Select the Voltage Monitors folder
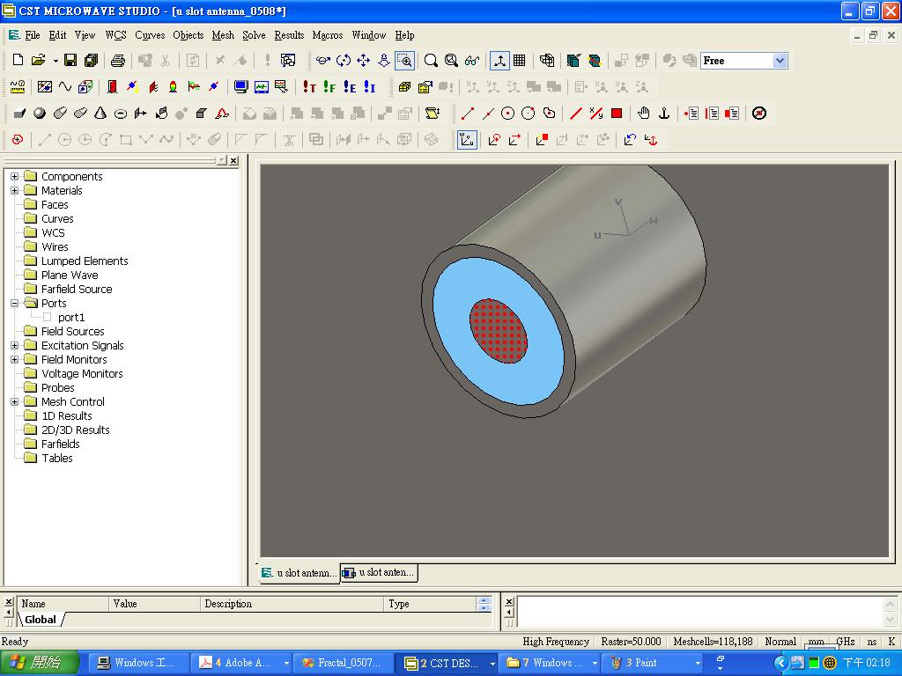 click(x=82, y=373)
